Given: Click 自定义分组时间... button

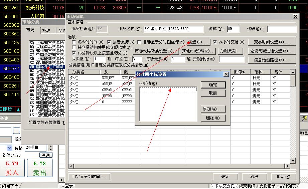Looking at the screenshot, I should click(x=89, y=177).
